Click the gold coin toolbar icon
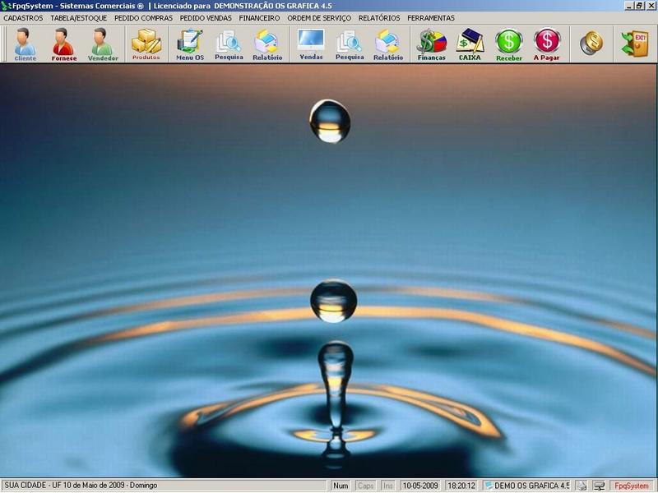 click(x=591, y=44)
